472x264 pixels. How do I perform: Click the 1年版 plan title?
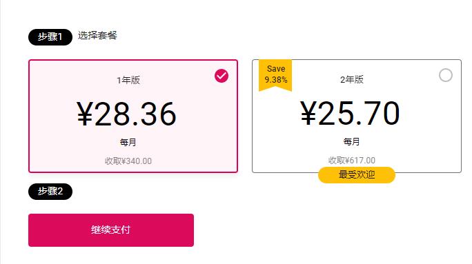tap(128, 80)
